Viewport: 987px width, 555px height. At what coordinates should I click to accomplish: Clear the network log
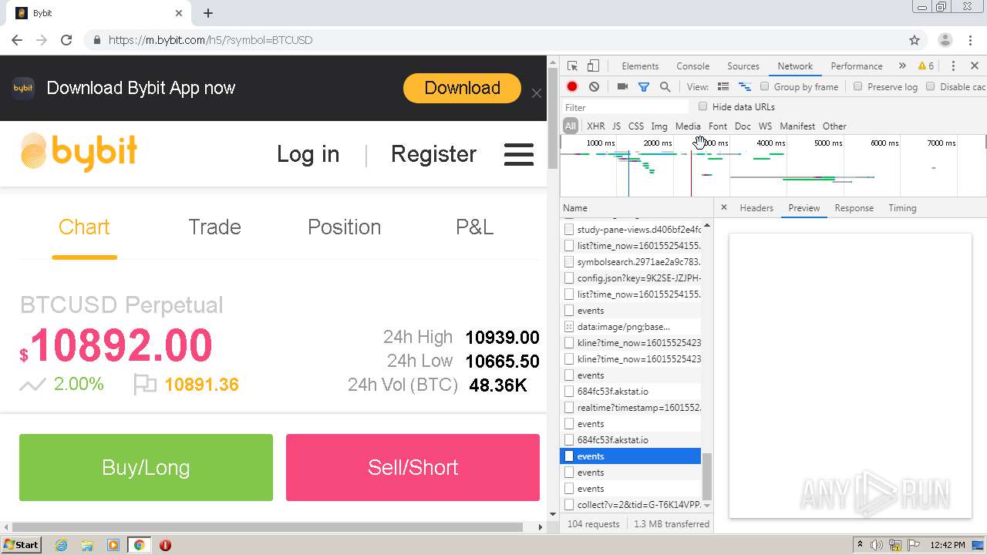[594, 87]
